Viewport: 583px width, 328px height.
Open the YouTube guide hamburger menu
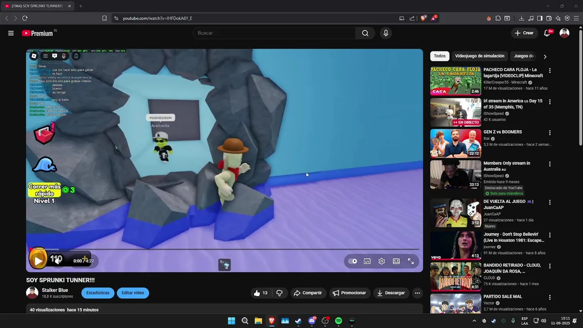click(11, 33)
